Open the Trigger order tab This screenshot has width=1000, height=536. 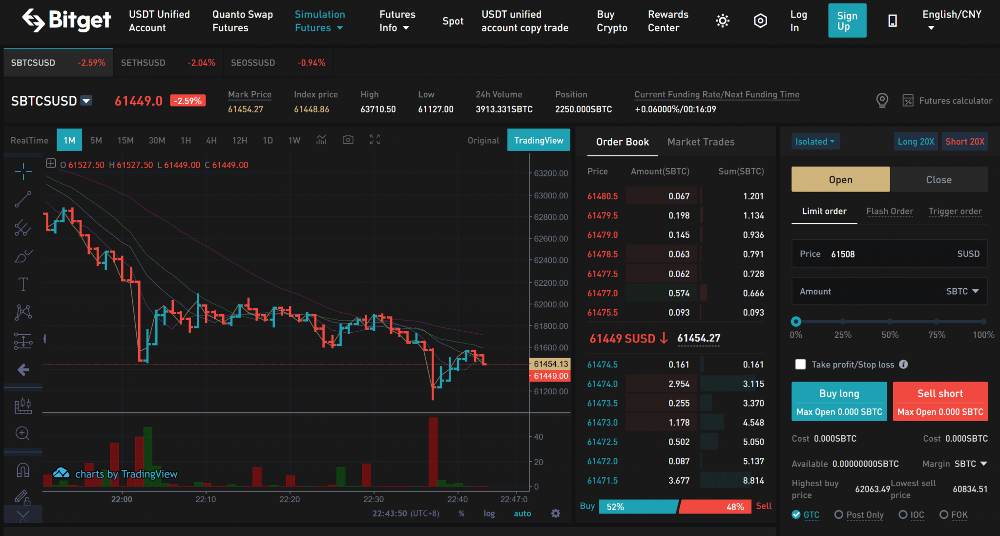click(x=955, y=211)
